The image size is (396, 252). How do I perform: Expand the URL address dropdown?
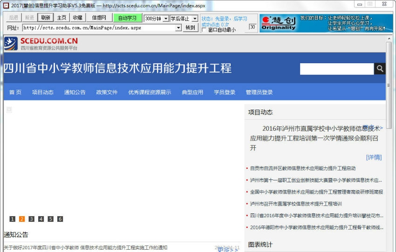coord(178,28)
